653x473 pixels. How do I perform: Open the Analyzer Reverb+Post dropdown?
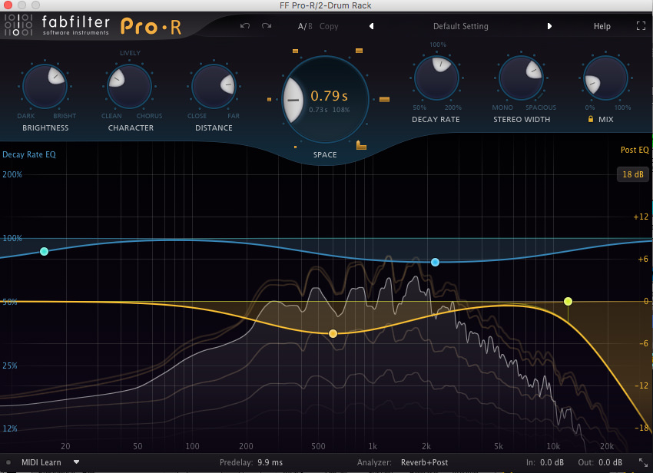pyautogui.click(x=424, y=462)
